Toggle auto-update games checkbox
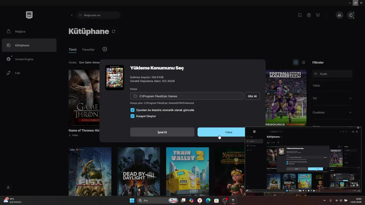This screenshot has width=365, height=205. coord(132,110)
